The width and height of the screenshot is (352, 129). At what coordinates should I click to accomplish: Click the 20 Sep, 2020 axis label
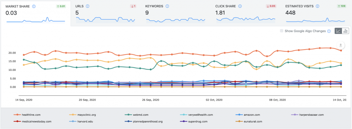pos(87,100)
